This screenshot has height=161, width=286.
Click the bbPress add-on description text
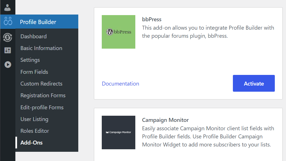pos(208,32)
